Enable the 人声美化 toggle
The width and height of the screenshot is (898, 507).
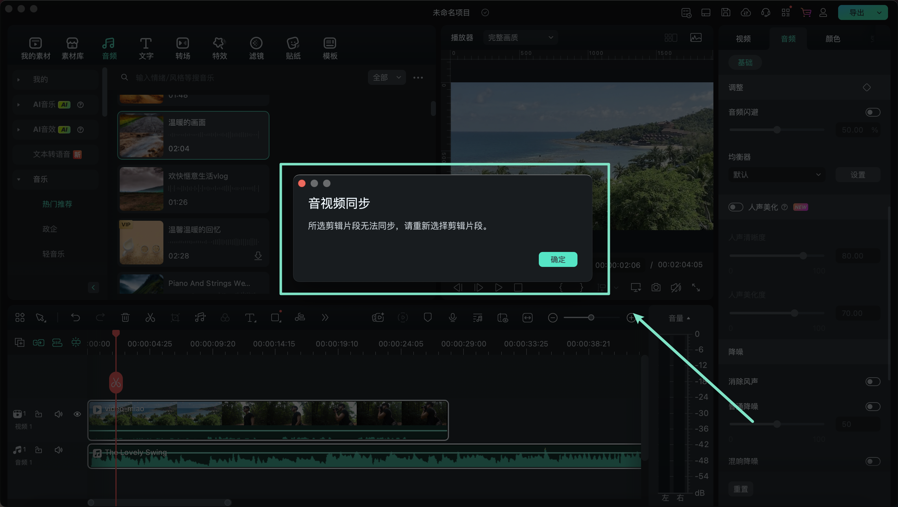pos(736,207)
